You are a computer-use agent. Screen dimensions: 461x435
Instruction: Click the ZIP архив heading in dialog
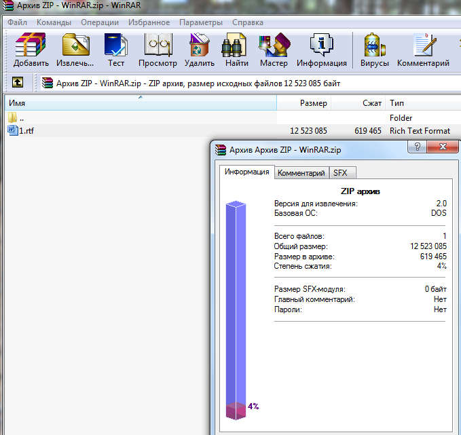(x=360, y=191)
